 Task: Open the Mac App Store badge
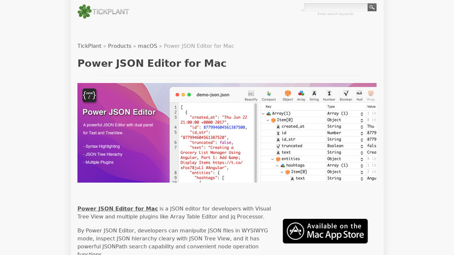tap(325, 231)
